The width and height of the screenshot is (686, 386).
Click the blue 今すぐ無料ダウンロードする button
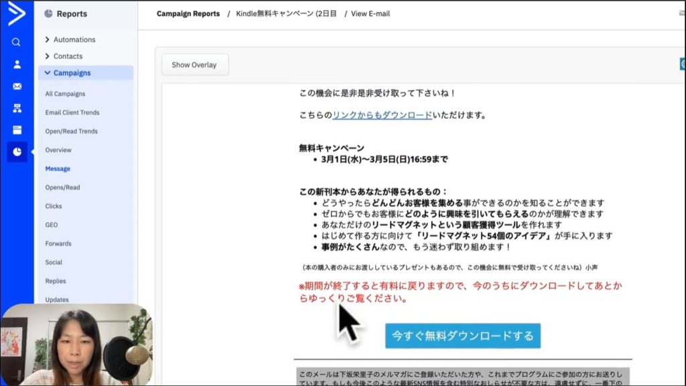click(x=462, y=335)
